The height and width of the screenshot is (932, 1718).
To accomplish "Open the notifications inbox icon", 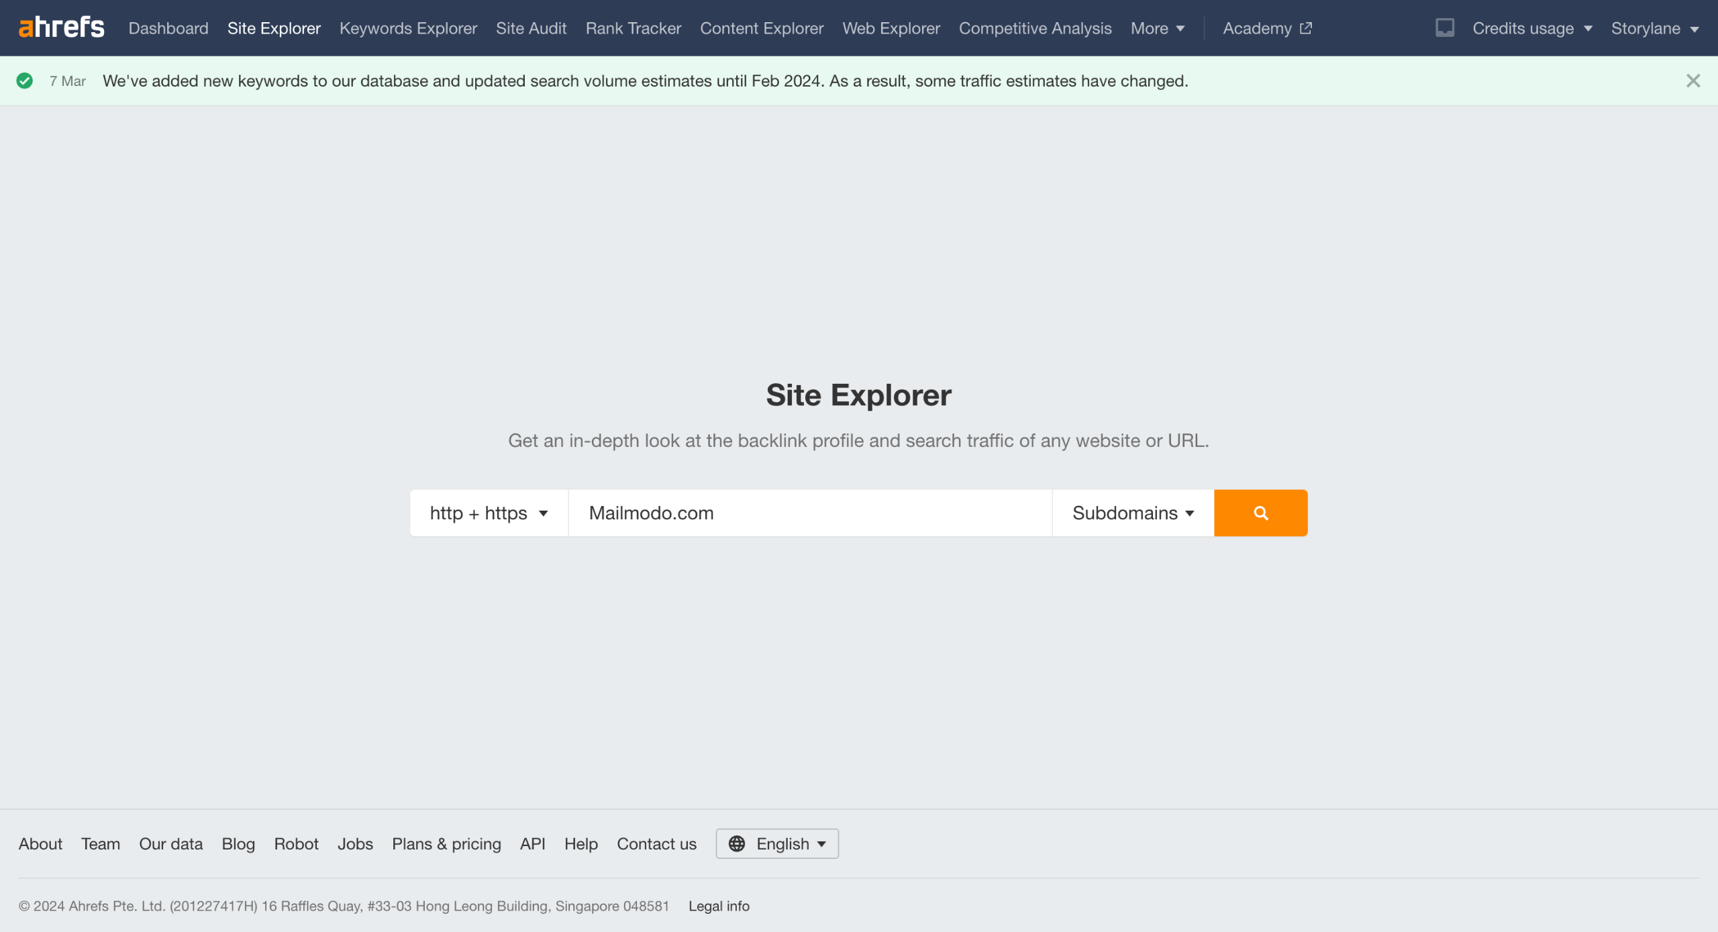I will (x=1444, y=28).
